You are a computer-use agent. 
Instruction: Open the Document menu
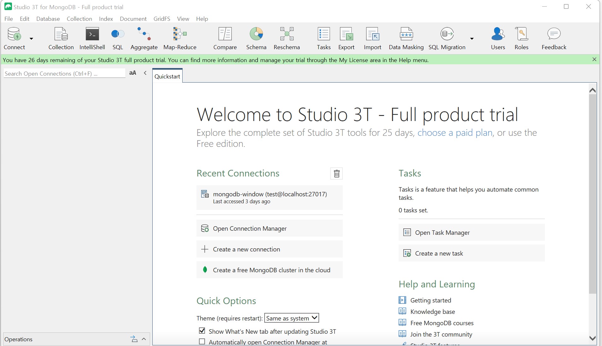(133, 19)
